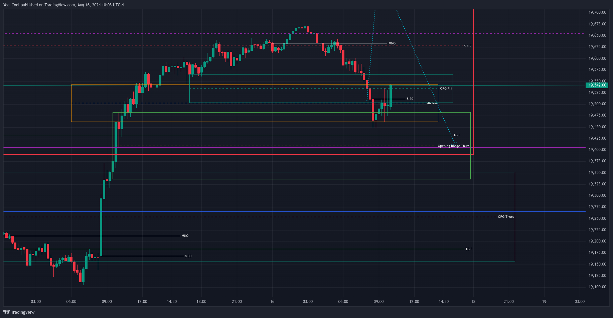This screenshot has height=318, width=613.
Task: Click the 19,200.00 price axis label
Action: point(597,241)
